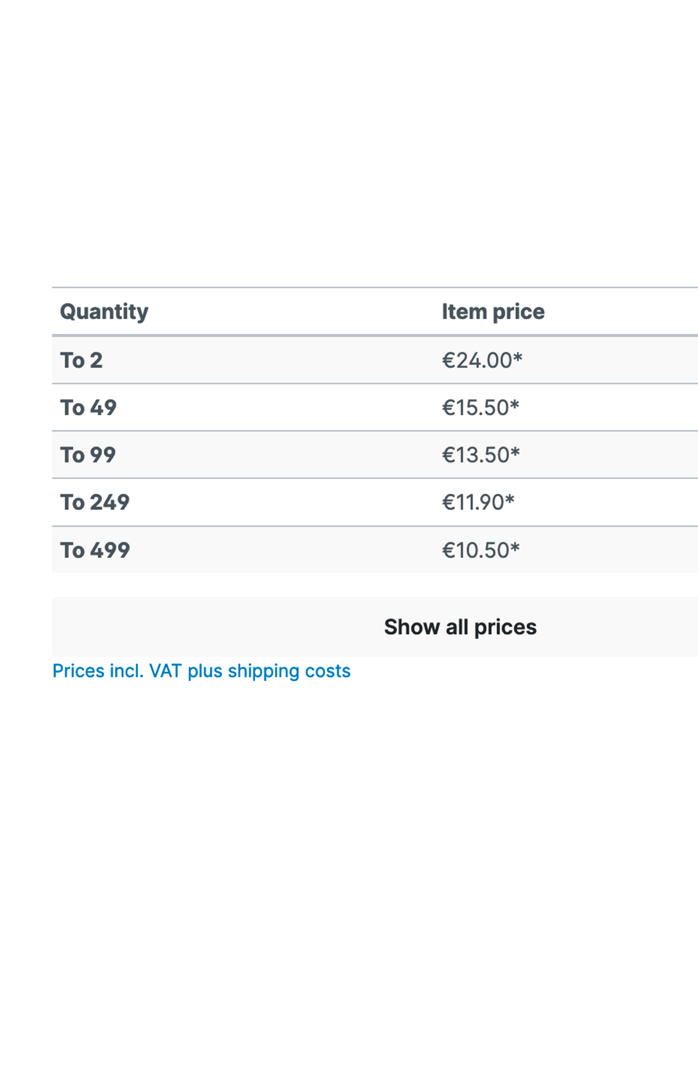Screen dimensions: 698x1082
Task: Select the Item price column header
Action: pyautogui.click(x=493, y=312)
